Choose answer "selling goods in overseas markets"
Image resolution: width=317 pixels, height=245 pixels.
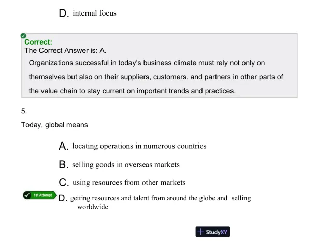click(126, 165)
